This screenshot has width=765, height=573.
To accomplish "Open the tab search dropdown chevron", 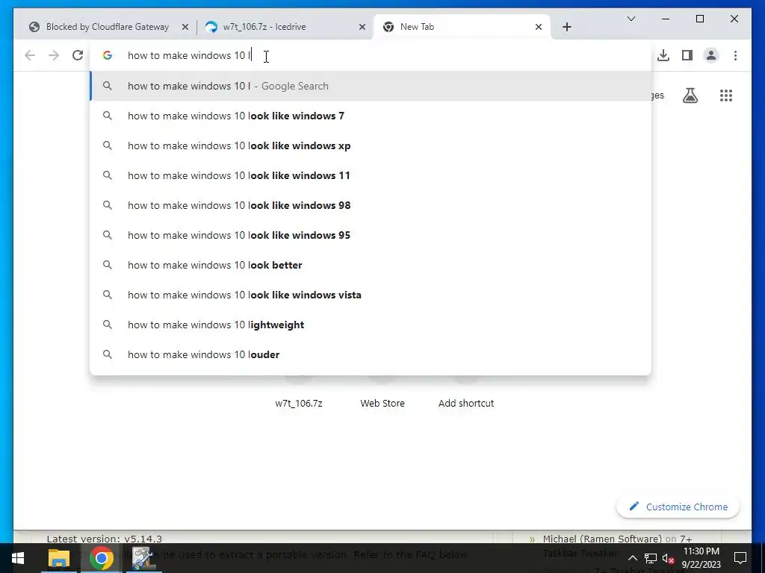I will point(631,19).
